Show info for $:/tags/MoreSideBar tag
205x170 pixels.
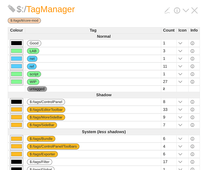(192, 117)
